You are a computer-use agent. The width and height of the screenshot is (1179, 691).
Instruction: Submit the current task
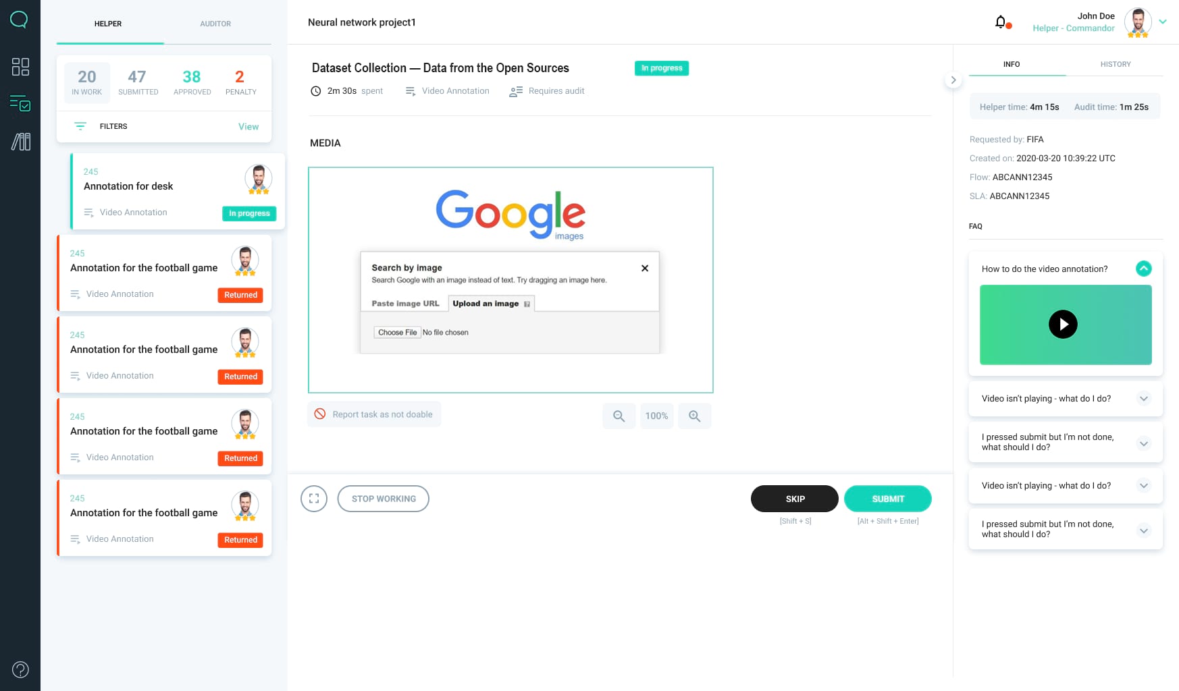[x=888, y=499]
